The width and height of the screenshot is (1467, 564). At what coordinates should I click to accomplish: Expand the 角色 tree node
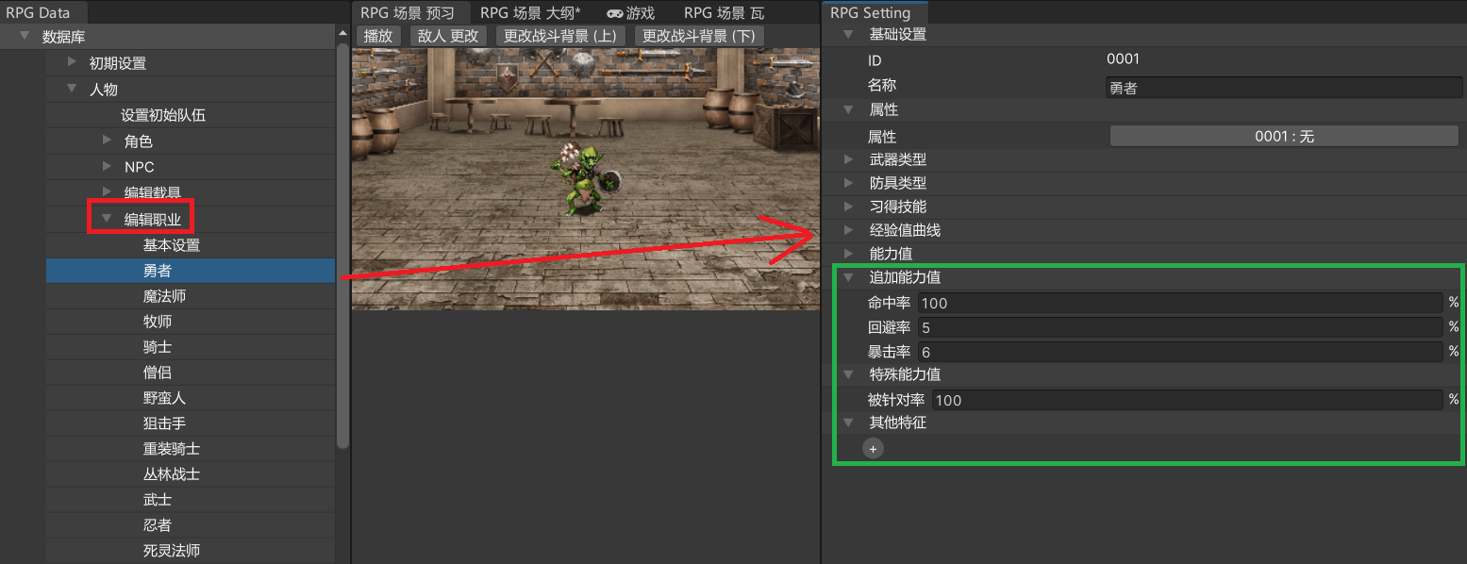(107, 141)
